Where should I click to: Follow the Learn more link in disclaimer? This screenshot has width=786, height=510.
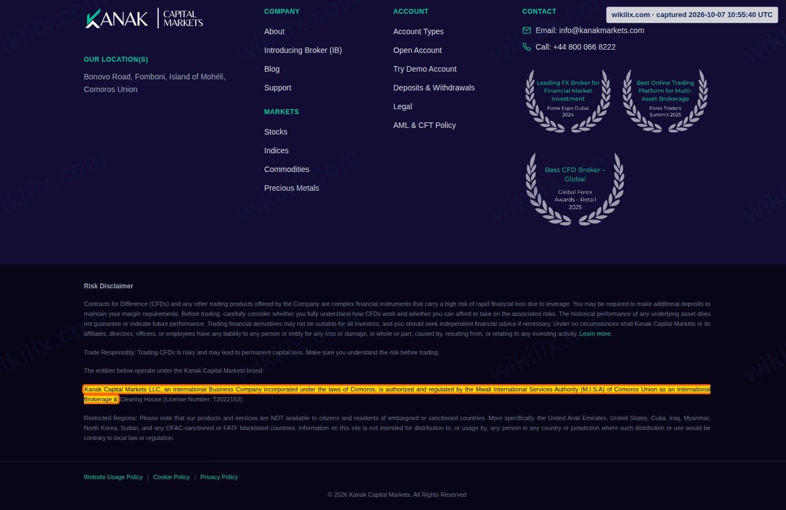(x=595, y=334)
